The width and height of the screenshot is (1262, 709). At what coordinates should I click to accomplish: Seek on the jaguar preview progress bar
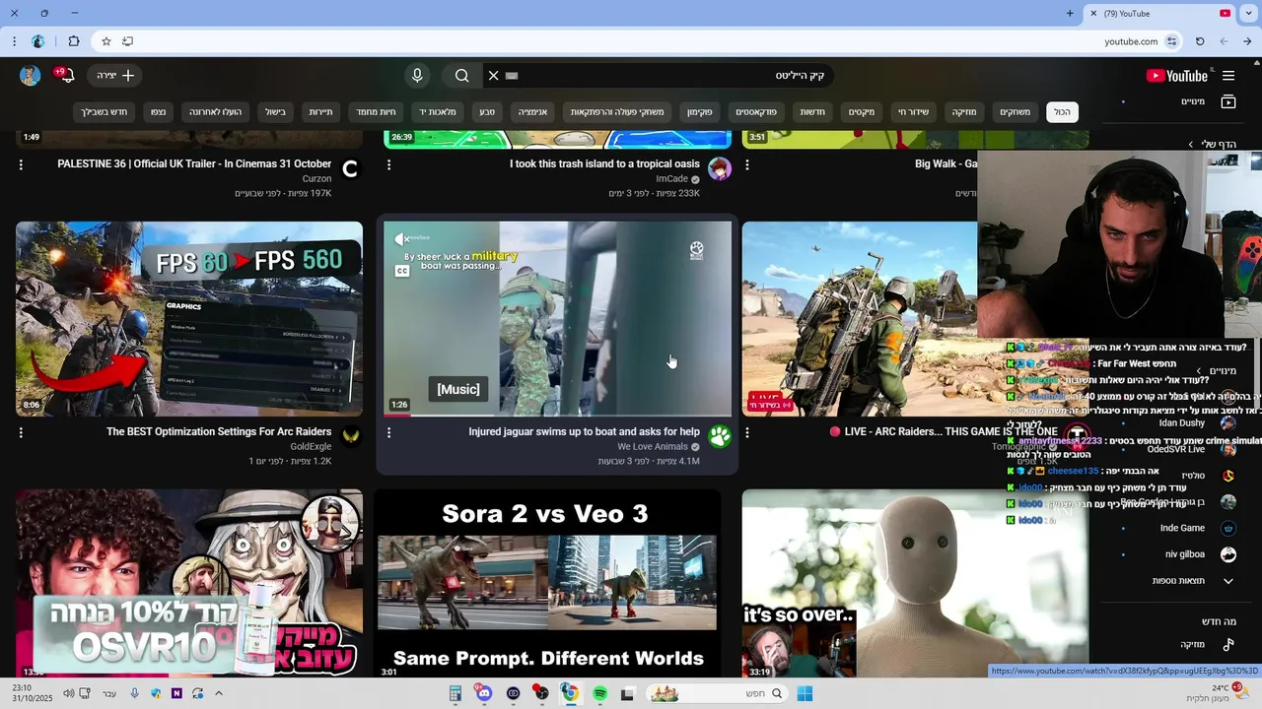click(x=557, y=415)
